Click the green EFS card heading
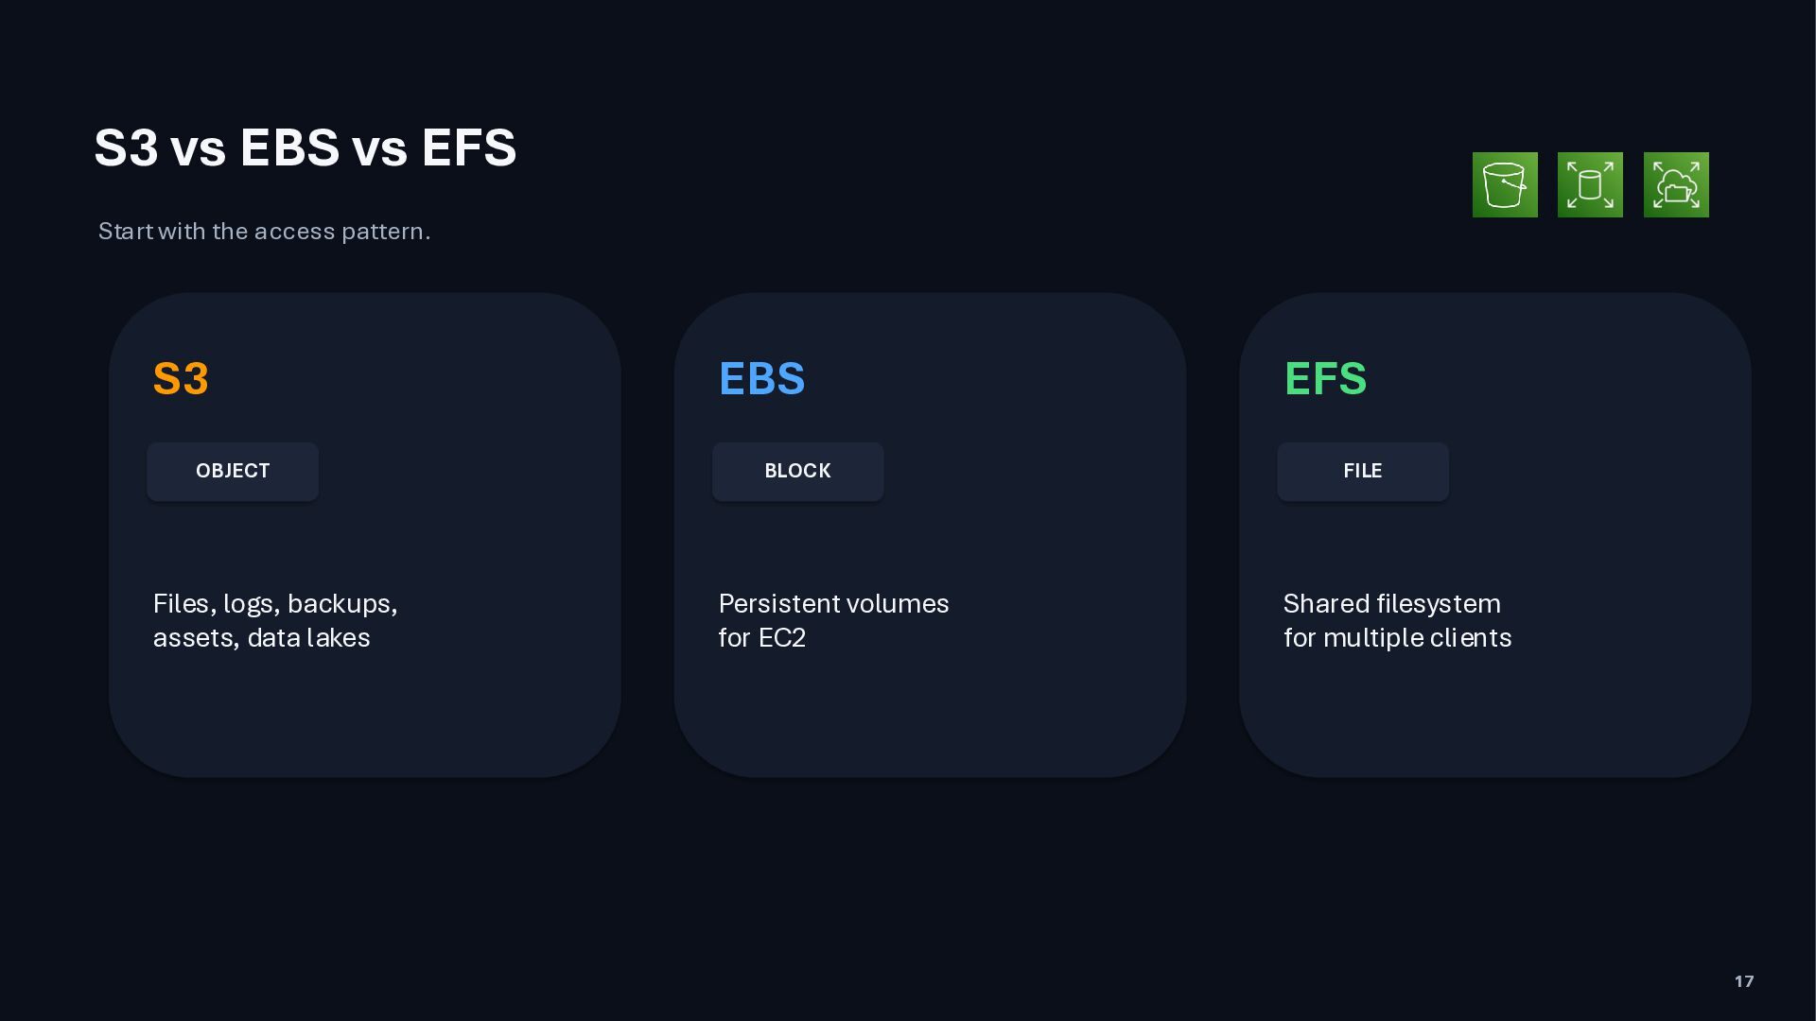 1325,379
